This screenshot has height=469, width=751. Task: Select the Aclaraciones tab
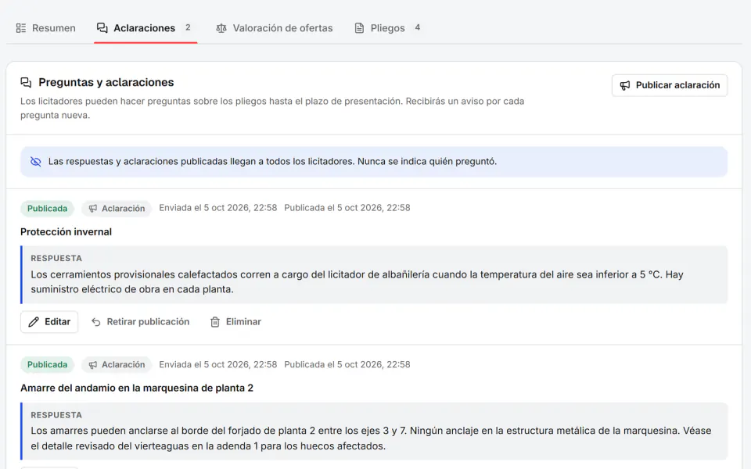146,28
